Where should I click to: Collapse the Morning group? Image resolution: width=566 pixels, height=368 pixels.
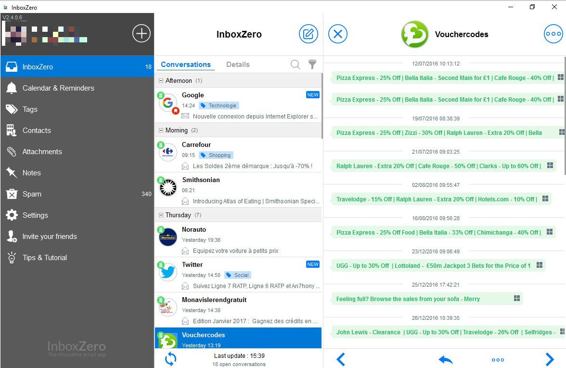(161, 131)
